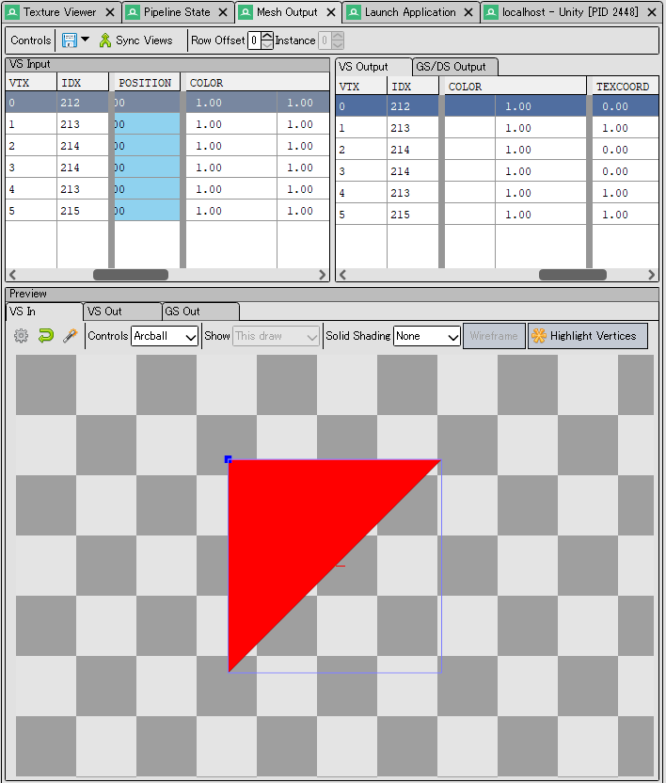The image size is (666, 783).
Task: Click IDX 215 cell in VS Input
Action: click(x=83, y=211)
